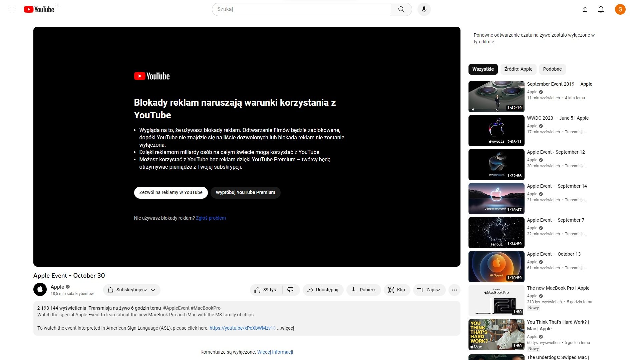Click YouTube logo inside player message
The width and height of the screenshot is (635, 360).
(x=152, y=76)
